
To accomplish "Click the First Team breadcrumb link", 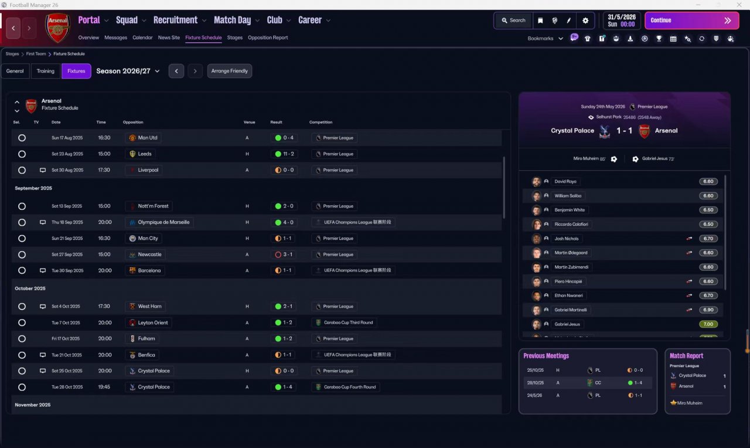I will (x=36, y=54).
